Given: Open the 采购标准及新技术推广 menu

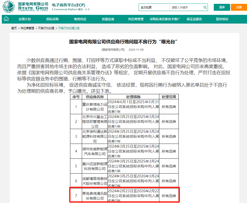Looking at the screenshot, I should tap(165, 19).
